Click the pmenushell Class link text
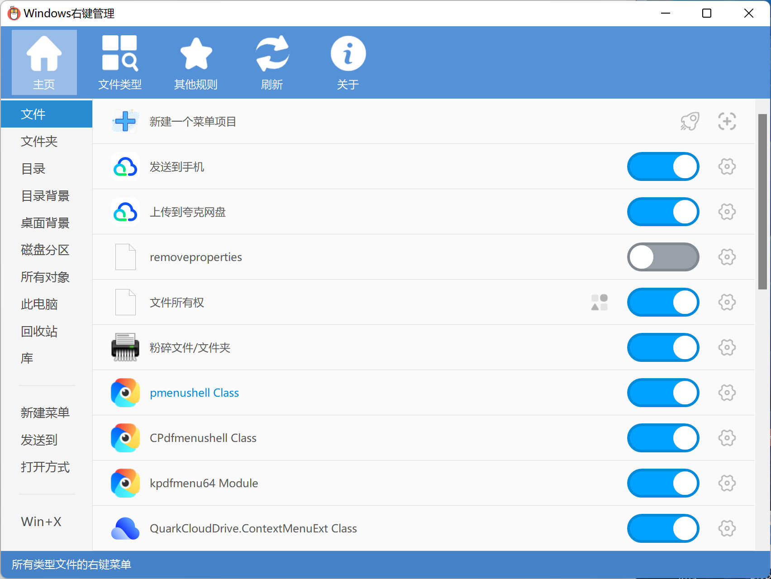 click(195, 393)
